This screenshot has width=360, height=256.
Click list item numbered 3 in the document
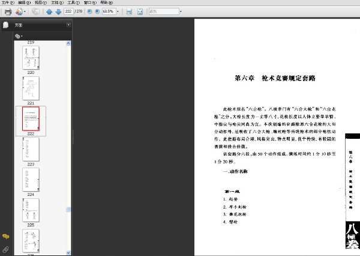(235, 215)
